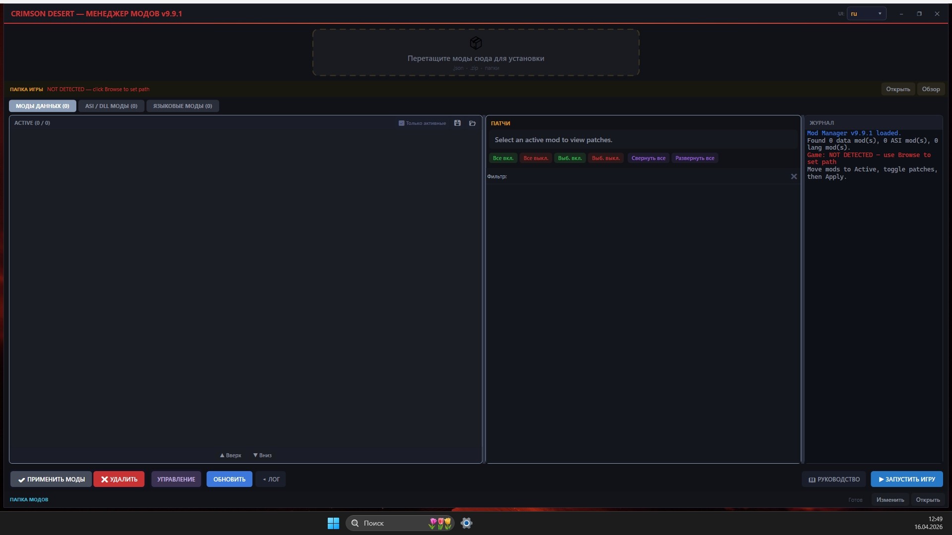Screen dimensions: 952x535
Task: Toggle the log panel with ЛОГ
Action: 271,479
